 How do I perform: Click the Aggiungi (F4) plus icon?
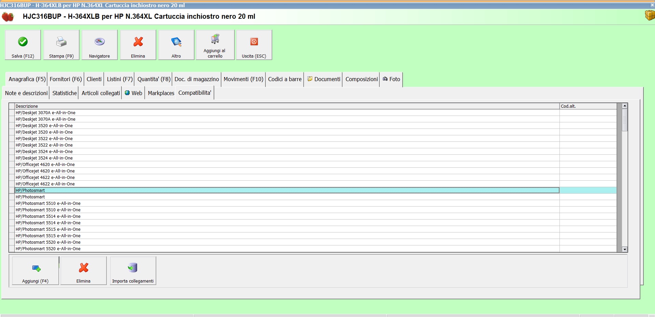[36, 269]
